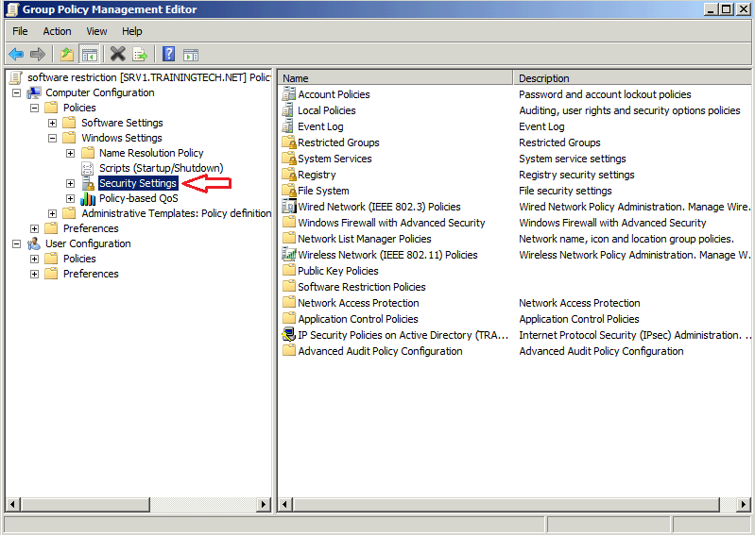755x536 pixels.
Task: Click the Export List toolbar icon
Action: pos(140,55)
